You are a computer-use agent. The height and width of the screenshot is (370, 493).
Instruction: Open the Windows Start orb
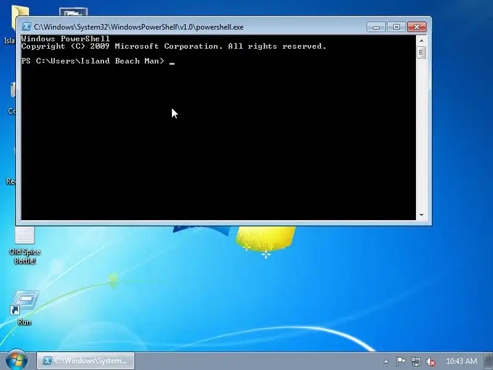click(16, 361)
